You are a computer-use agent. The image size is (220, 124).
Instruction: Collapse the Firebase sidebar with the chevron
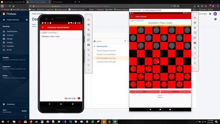[x=25, y=117]
